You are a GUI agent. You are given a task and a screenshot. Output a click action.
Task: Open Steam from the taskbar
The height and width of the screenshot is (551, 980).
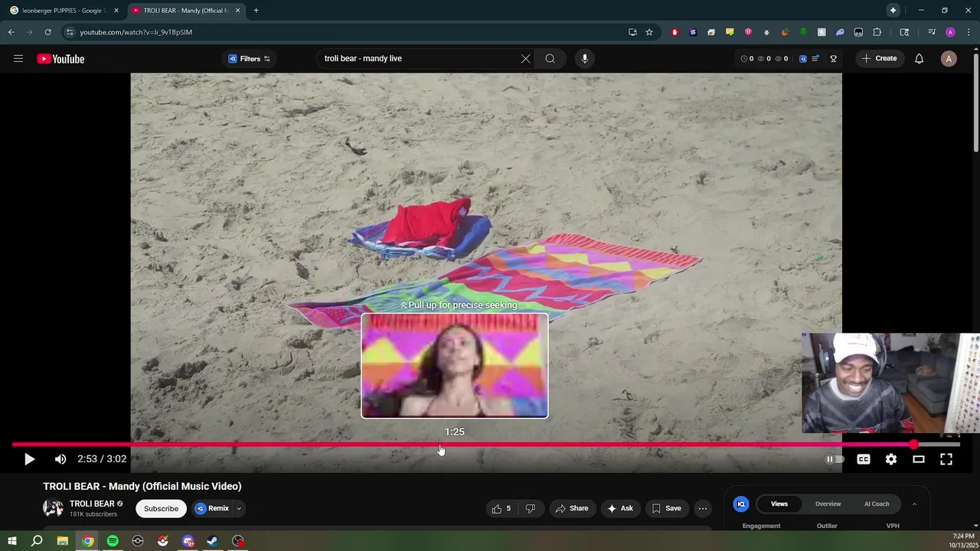(x=213, y=541)
